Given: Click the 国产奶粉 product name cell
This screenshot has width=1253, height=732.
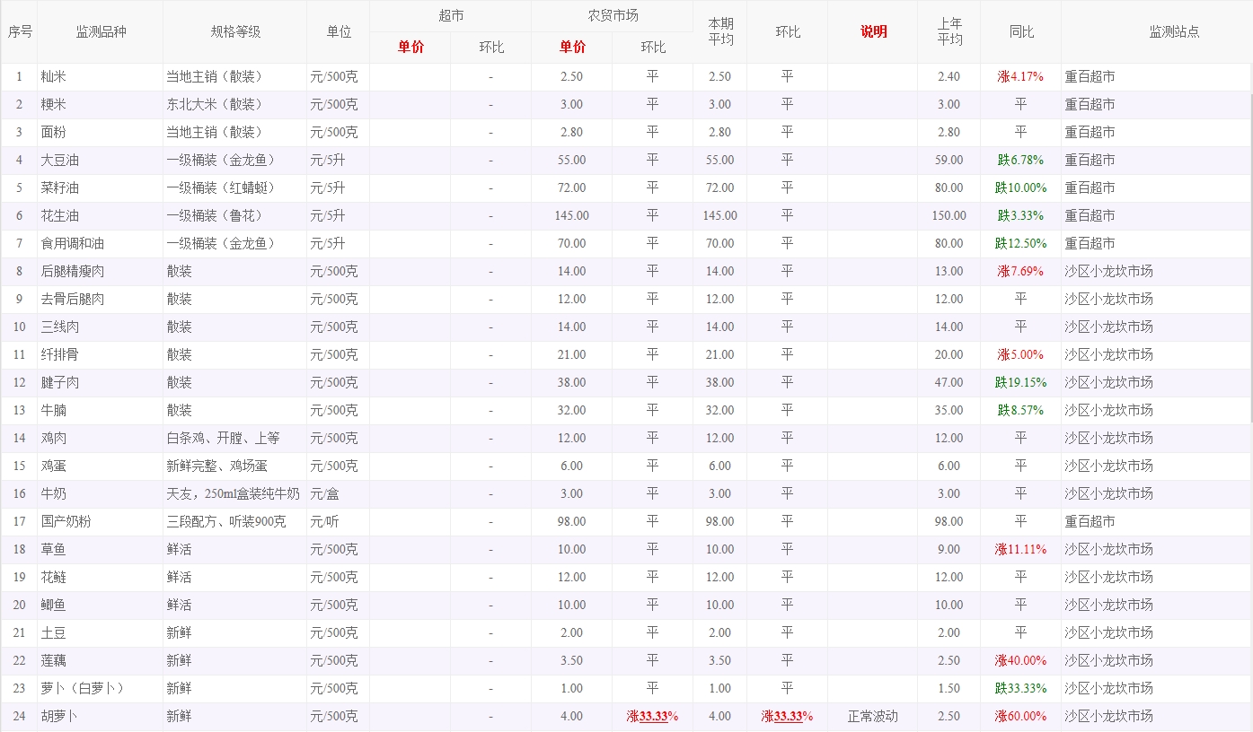Looking at the screenshot, I should 66,521.
